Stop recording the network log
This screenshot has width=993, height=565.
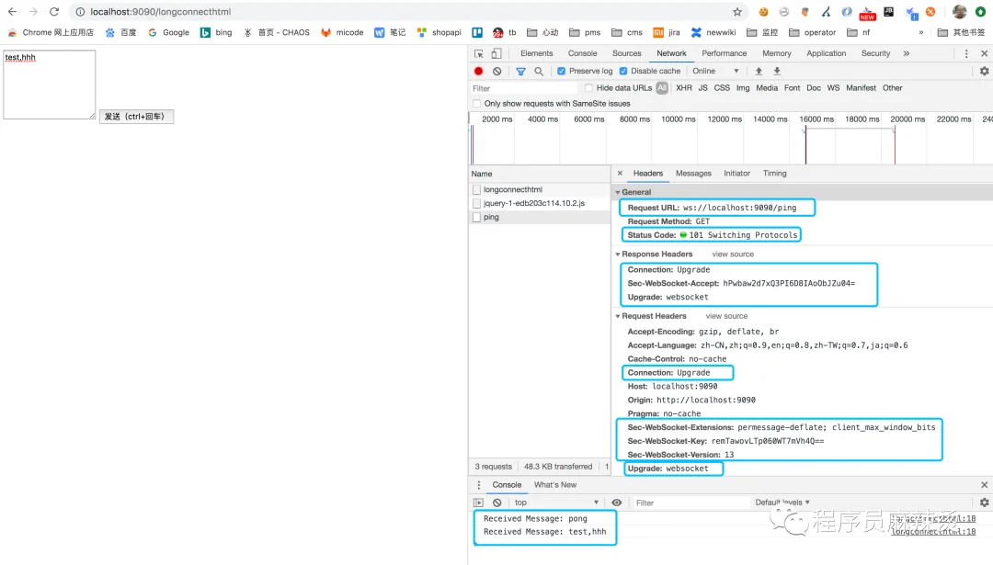479,72
